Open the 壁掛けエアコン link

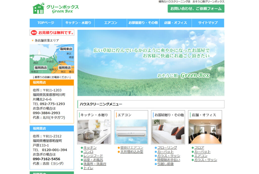(132, 148)
